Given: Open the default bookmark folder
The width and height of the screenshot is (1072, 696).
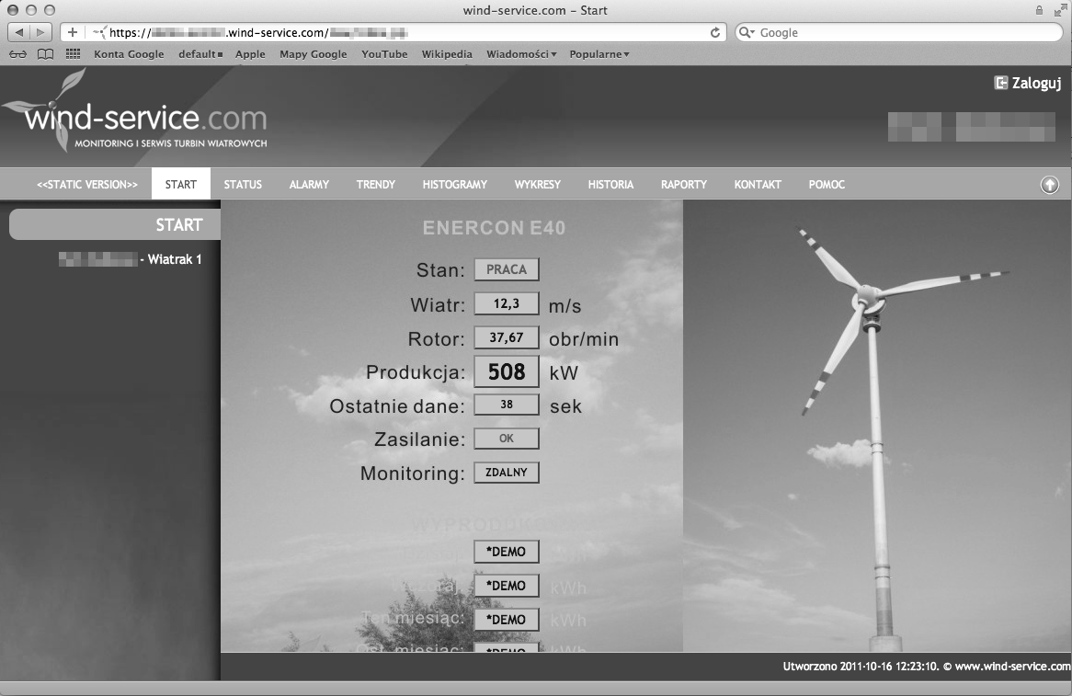Looking at the screenshot, I should click(200, 54).
